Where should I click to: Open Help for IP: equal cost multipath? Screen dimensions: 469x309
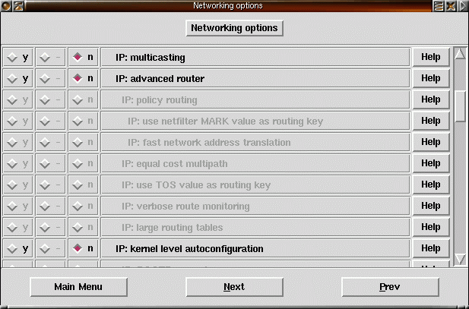click(x=430, y=163)
